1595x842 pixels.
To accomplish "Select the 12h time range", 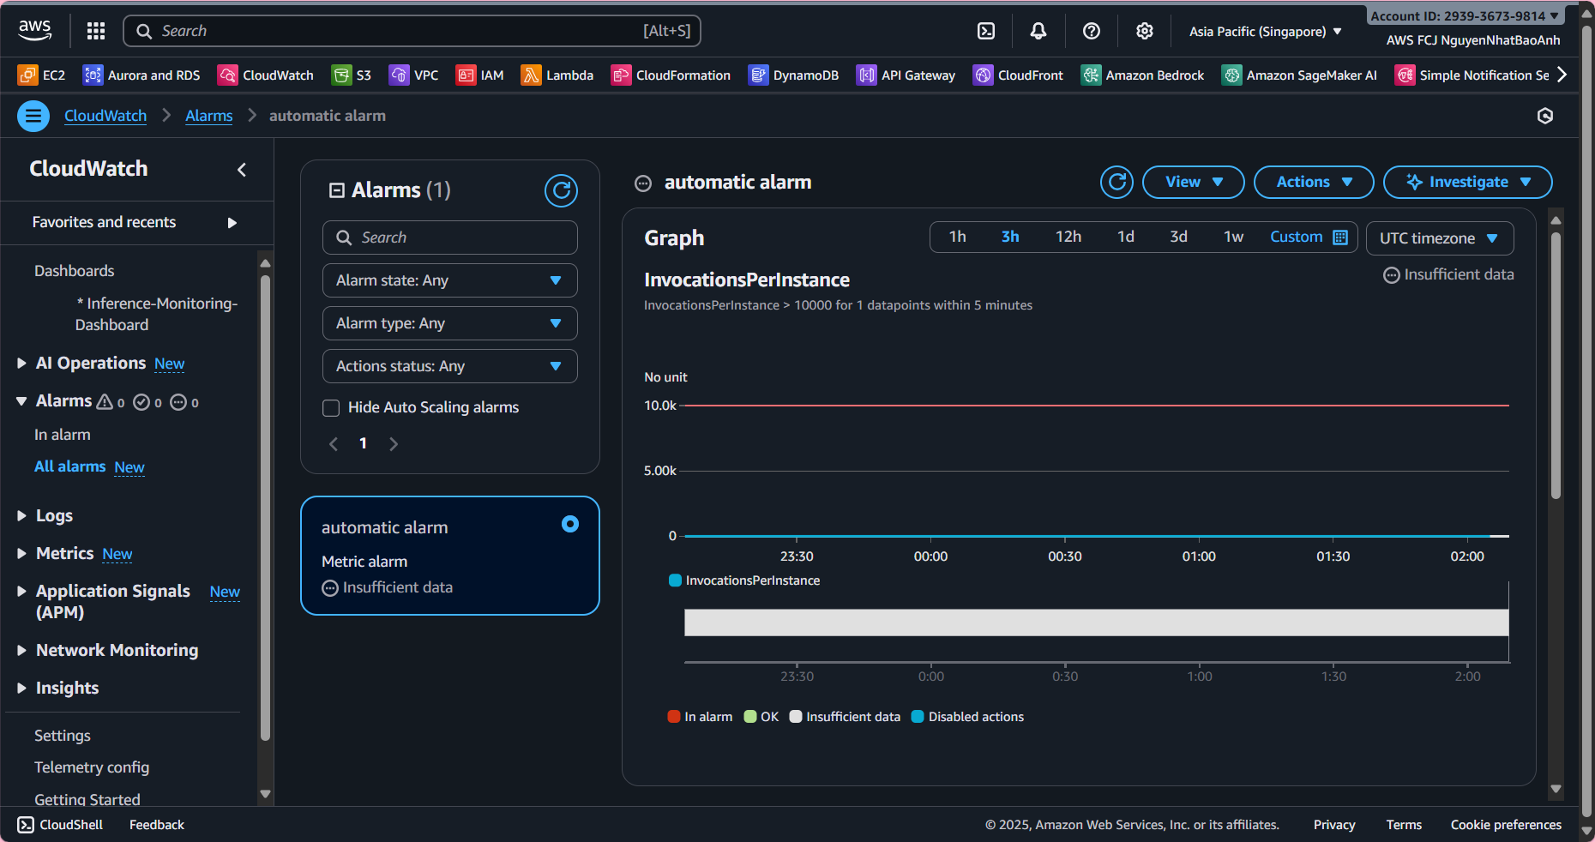I will click(1068, 237).
